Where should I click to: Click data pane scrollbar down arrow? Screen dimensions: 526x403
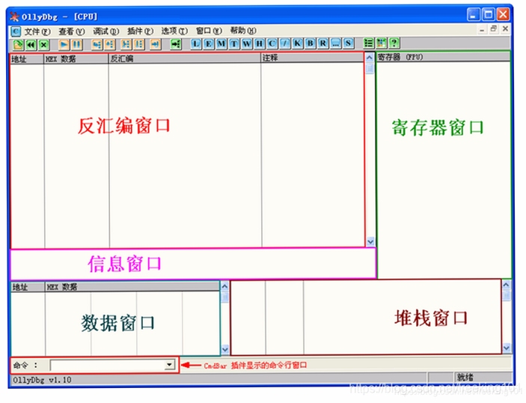coord(225,349)
